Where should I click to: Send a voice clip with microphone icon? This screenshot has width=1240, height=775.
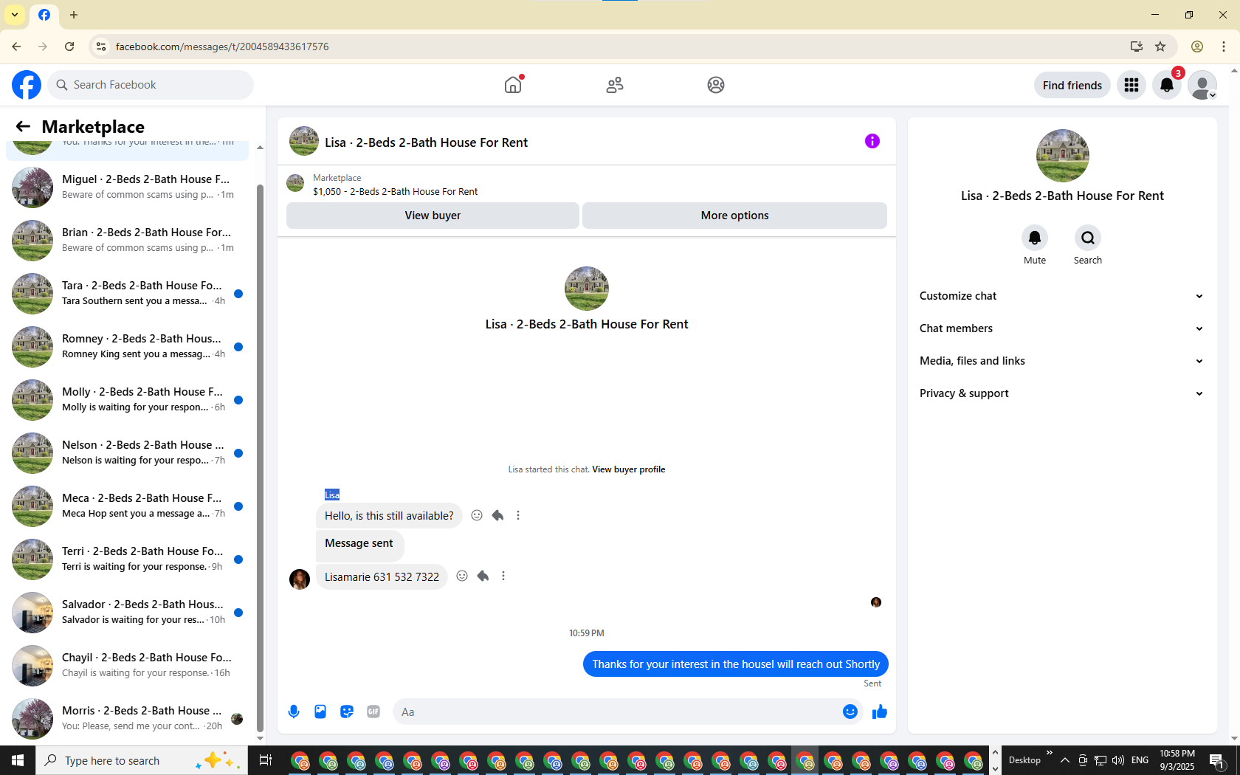(294, 712)
